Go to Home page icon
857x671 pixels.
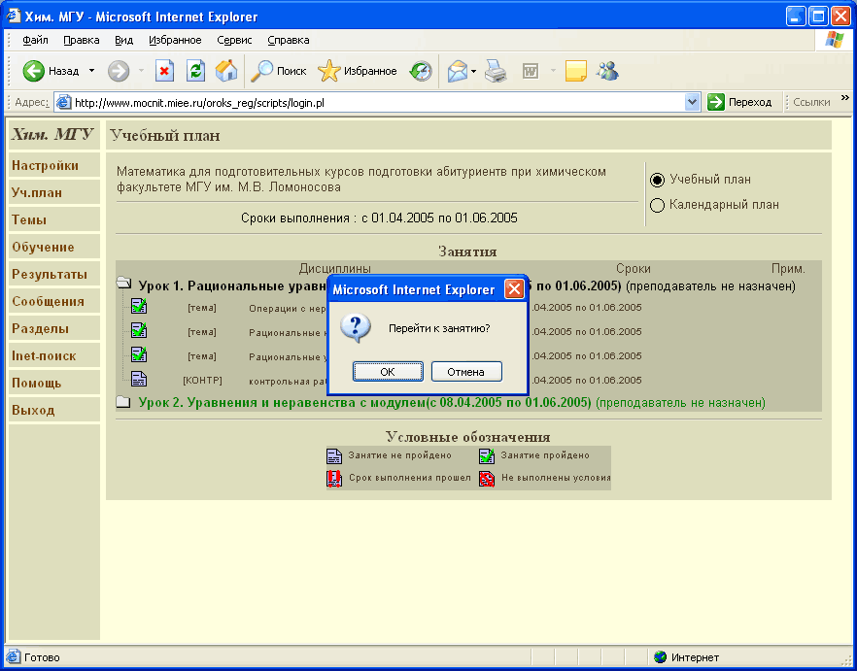pos(226,71)
